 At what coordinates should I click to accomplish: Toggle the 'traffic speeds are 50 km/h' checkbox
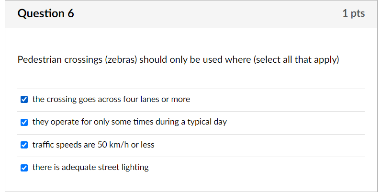[24, 145]
